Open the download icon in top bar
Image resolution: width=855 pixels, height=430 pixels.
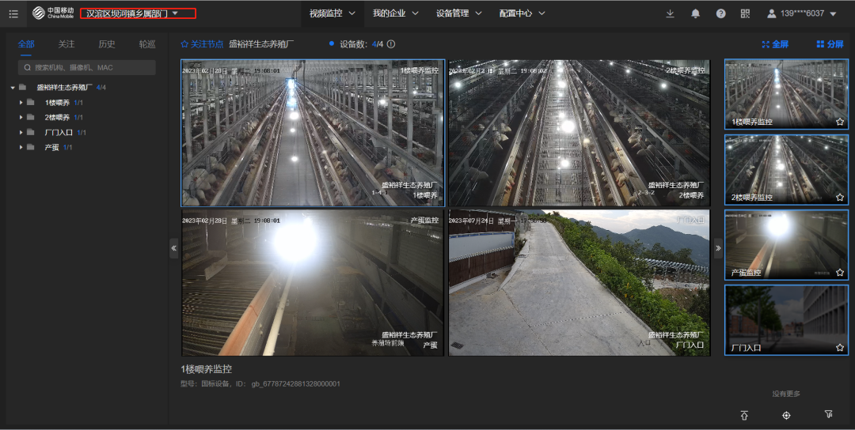pos(670,13)
